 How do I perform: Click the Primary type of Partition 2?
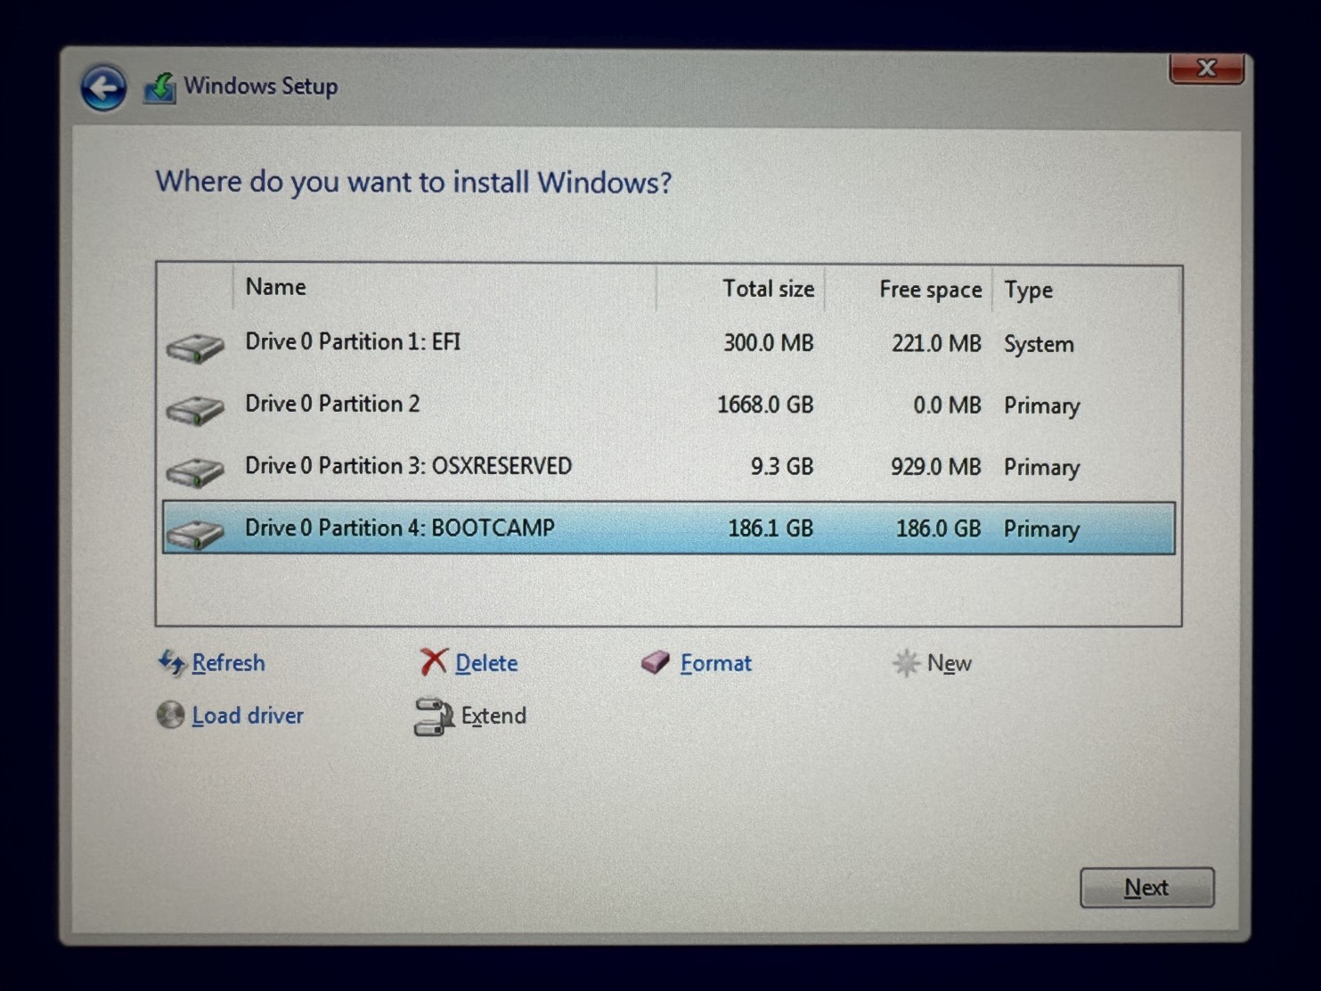click(x=1042, y=406)
